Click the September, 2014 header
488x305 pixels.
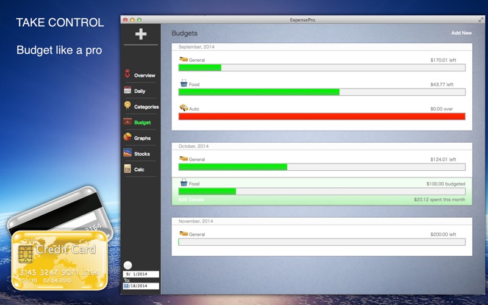click(x=196, y=47)
